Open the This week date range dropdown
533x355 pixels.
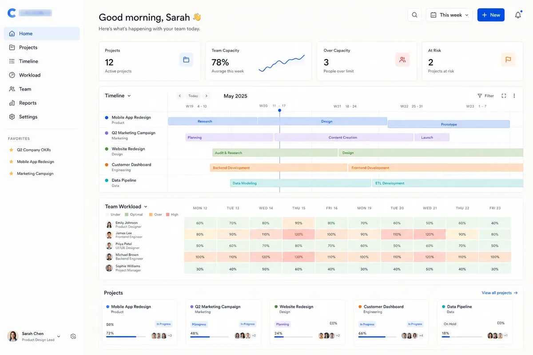point(450,15)
